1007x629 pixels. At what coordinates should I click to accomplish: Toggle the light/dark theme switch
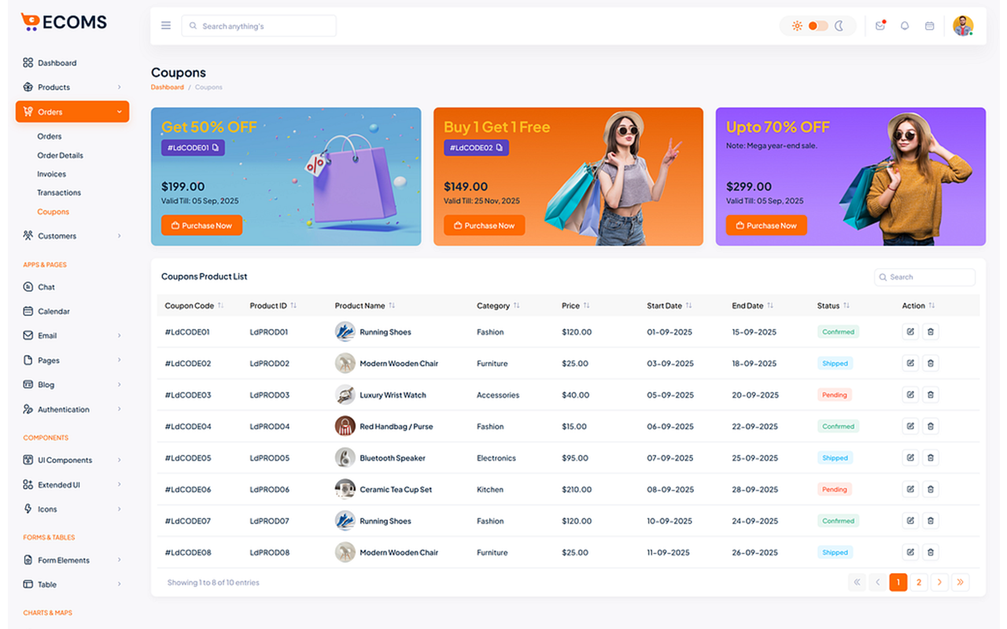click(x=817, y=24)
